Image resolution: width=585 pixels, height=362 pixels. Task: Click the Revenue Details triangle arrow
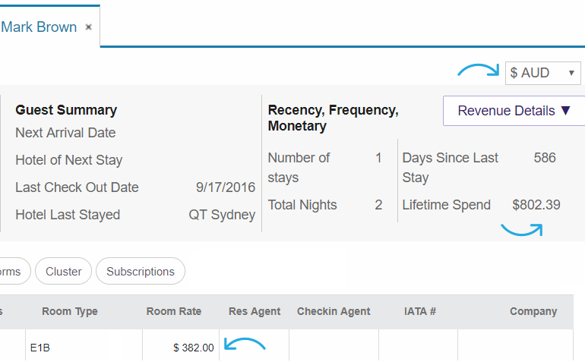pyautogui.click(x=565, y=110)
